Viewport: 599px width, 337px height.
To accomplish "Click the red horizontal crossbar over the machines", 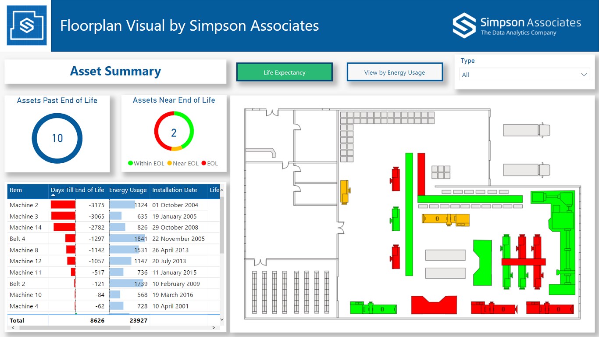I will 524,262.
